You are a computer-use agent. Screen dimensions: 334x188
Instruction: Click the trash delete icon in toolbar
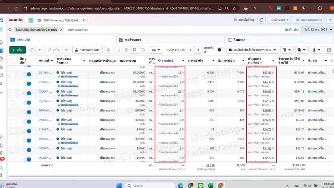(126, 50)
